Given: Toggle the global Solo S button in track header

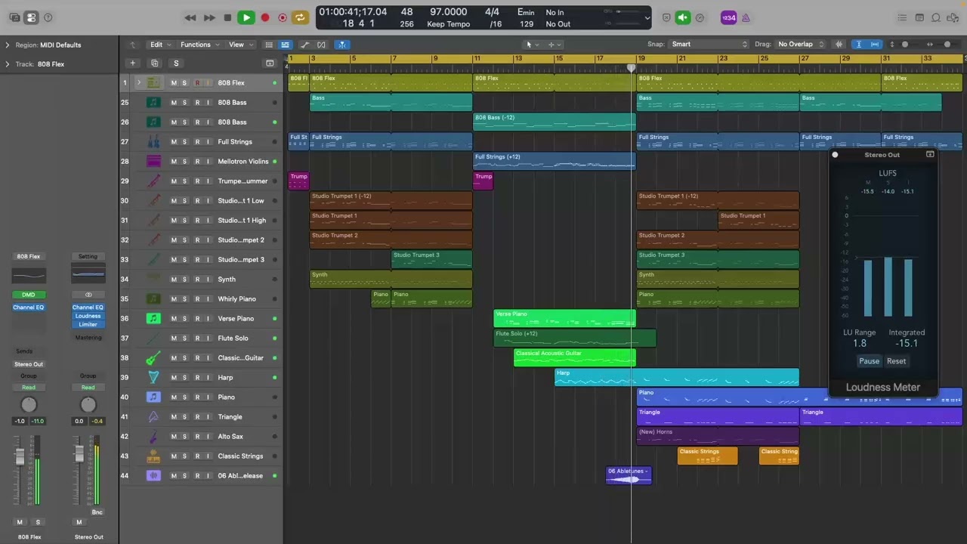Looking at the screenshot, I should click(x=176, y=63).
